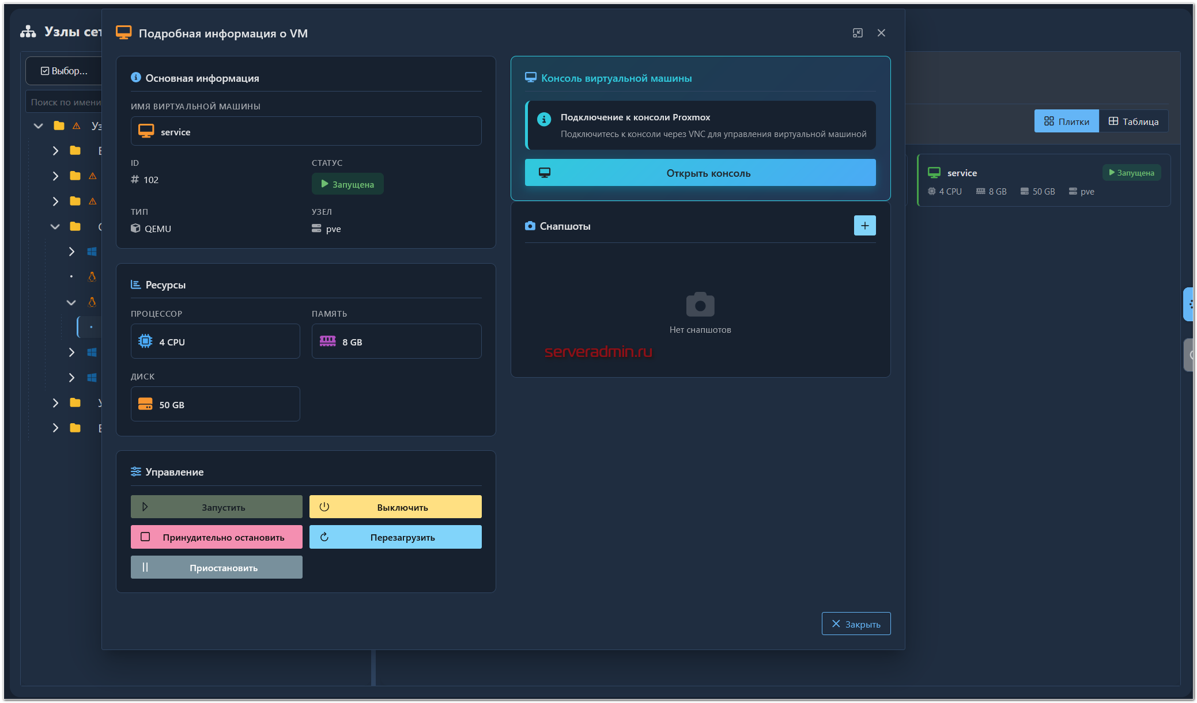Click the orange monitor icon in VM name field
The width and height of the screenshot is (1197, 703).
pyautogui.click(x=146, y=131)
